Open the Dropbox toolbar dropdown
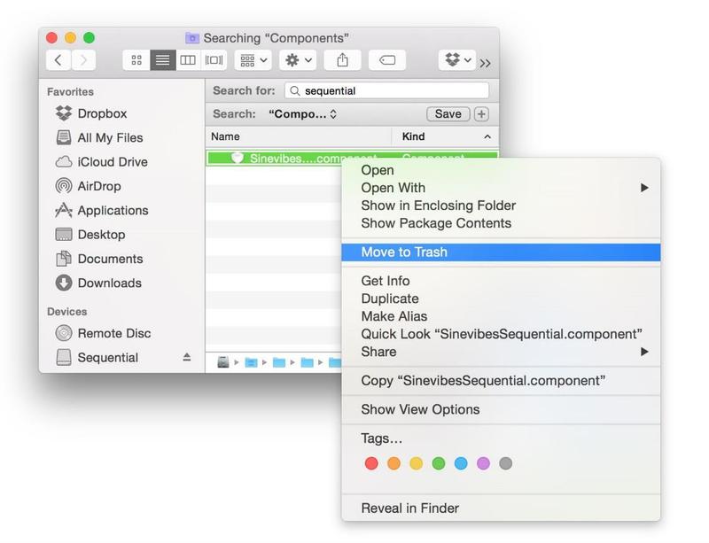709x543 pixels. coord(456,60)
